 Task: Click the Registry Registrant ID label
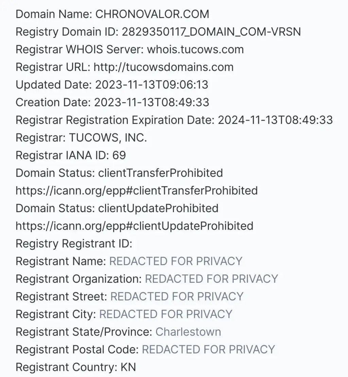tap(74, 244)
